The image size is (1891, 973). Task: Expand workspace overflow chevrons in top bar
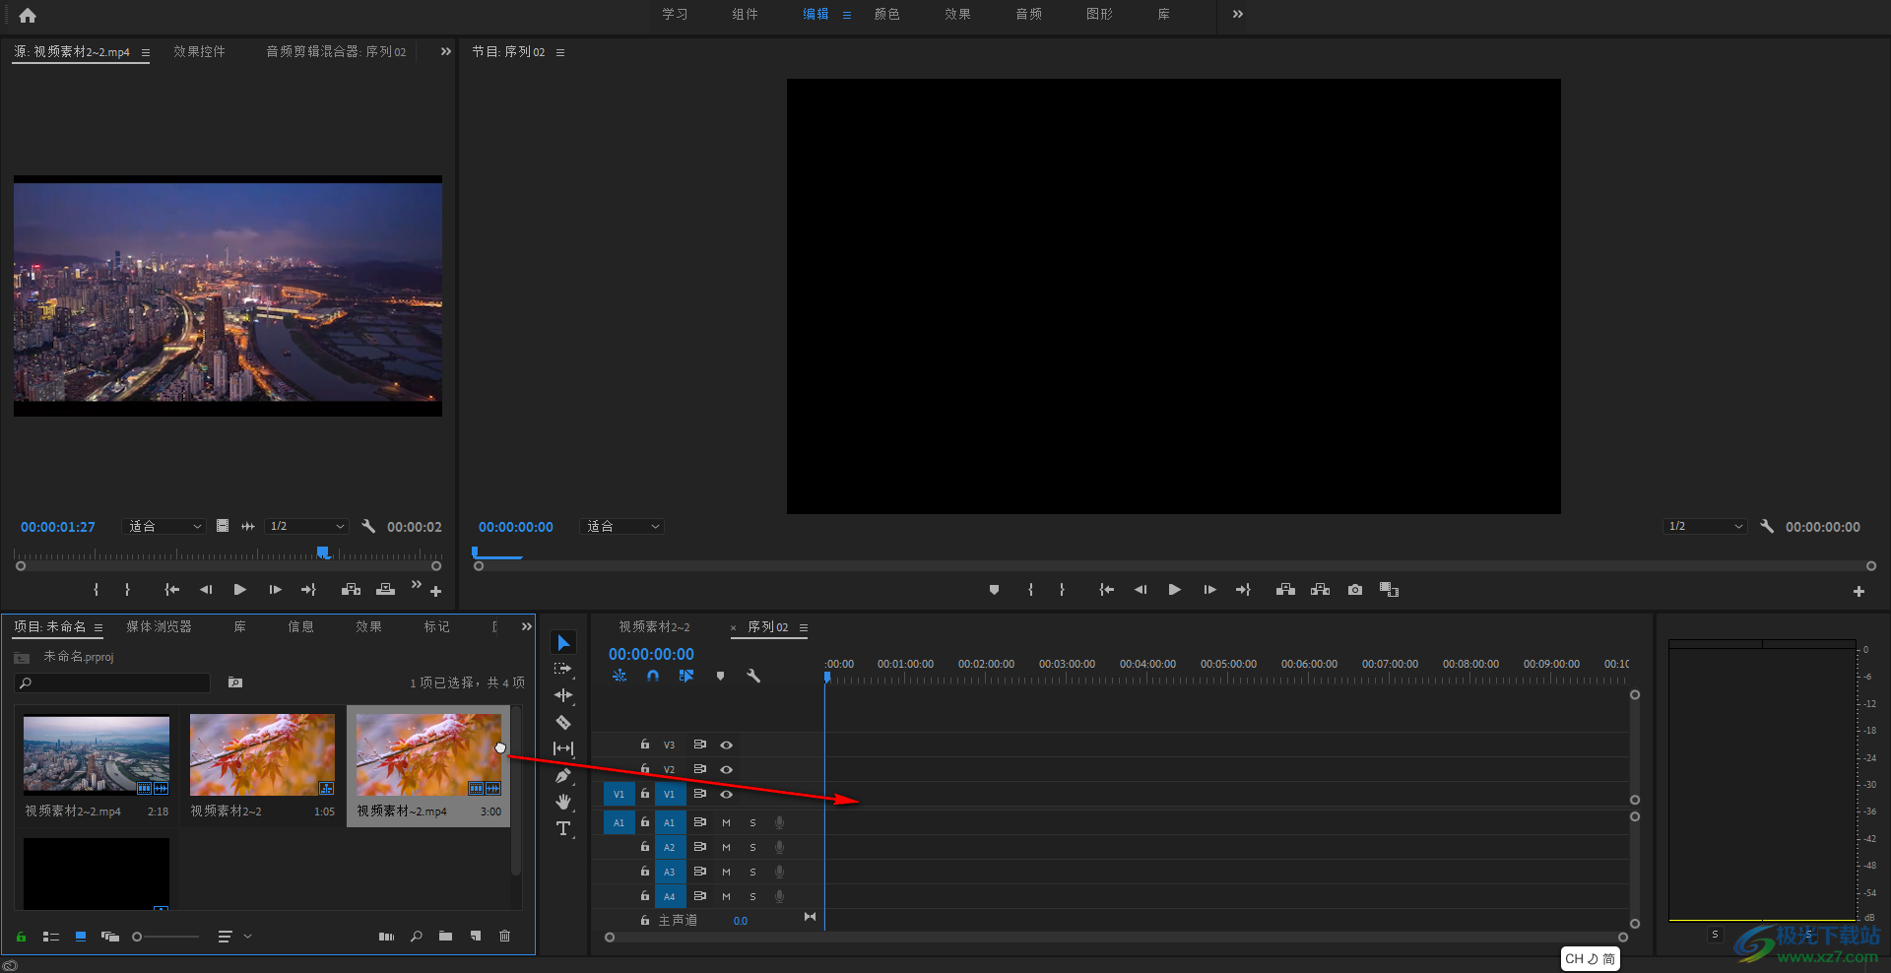[1238, 14]
